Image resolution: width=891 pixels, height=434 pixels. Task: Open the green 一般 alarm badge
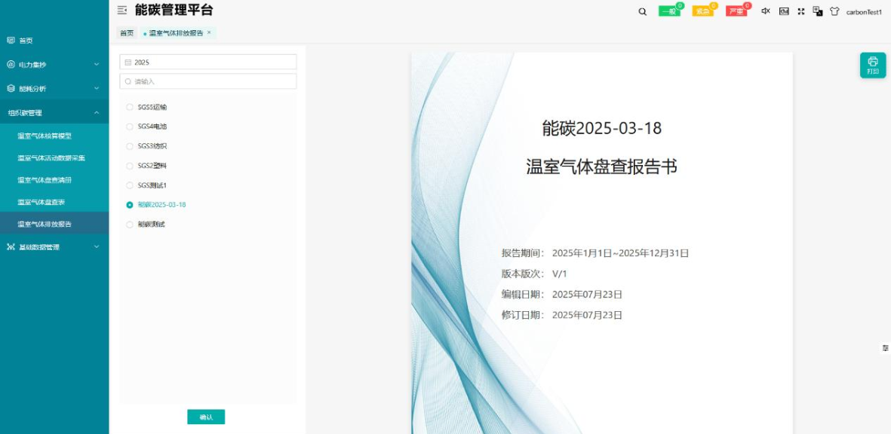pos(669,11)
